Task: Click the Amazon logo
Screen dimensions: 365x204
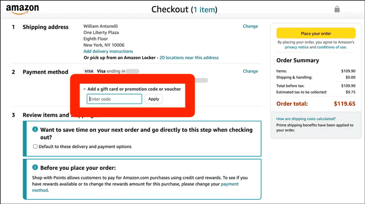Action: coord(22,9)
